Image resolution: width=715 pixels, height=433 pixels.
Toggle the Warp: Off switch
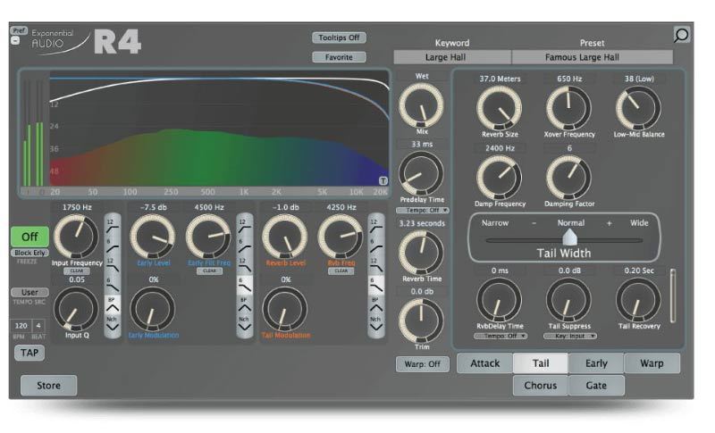tap(421, 364)
